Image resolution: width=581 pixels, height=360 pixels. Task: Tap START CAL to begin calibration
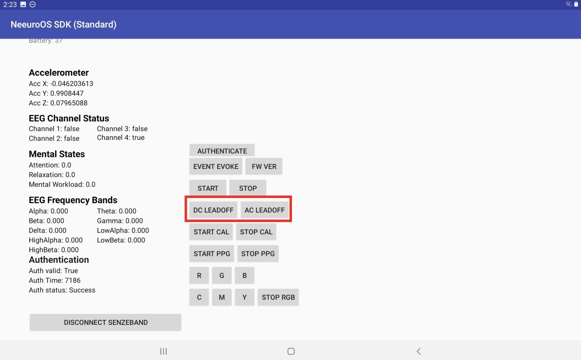(211, 232)
